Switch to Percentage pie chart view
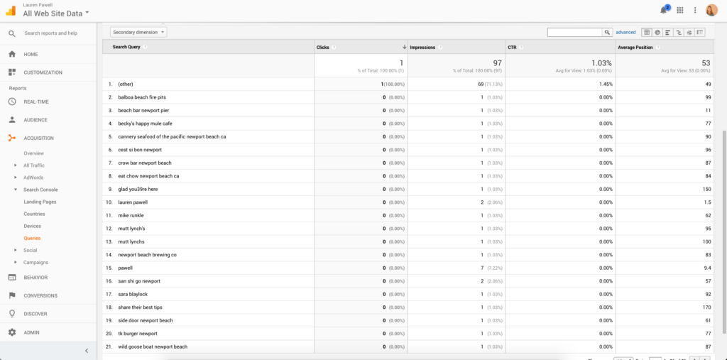727x360 pixels. click(657, 32)
